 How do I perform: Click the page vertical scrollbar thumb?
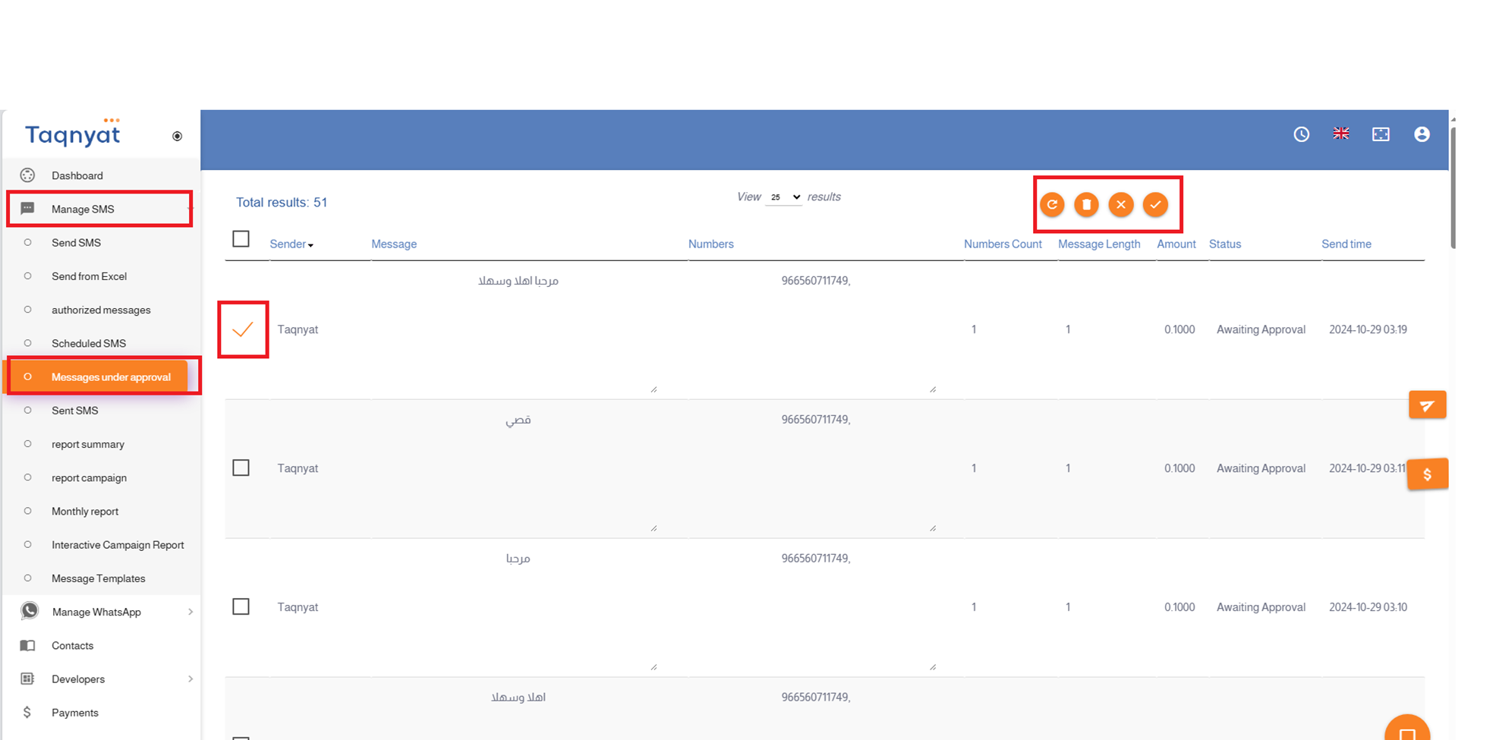tap(1453, 187)
